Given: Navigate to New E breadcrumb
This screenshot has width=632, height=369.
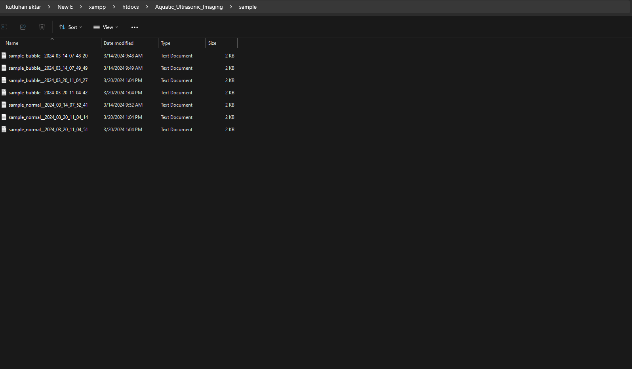Looking at the screenshot, I should [x=65, y=7].
